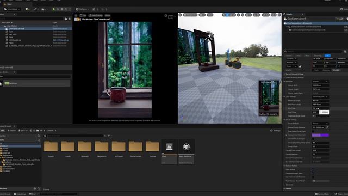Click the eject pilot icon beside Pilot Active label
Viewport: 348px width, 196px height.
point(77,20)
